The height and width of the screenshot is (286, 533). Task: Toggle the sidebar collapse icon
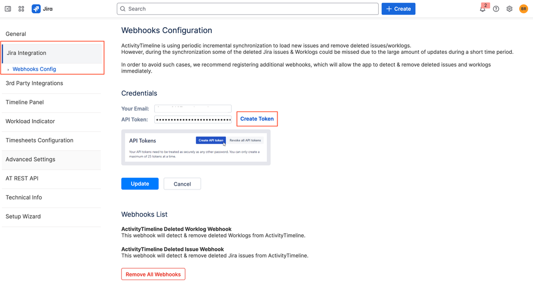pyautogui.click(x=8, y=9)
